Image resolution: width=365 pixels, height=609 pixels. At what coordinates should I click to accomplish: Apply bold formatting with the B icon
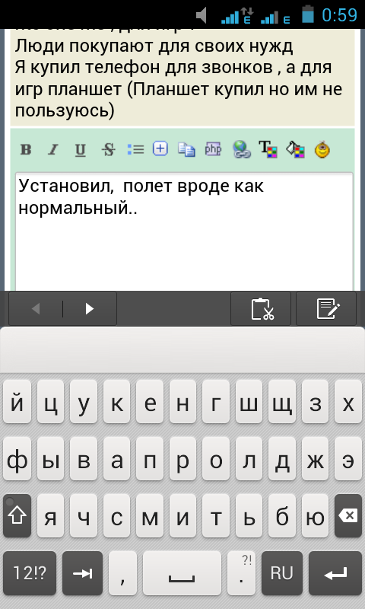click(x=26, y=149)
